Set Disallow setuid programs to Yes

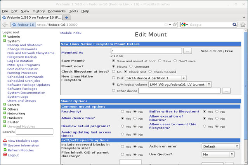click(122, 126)
